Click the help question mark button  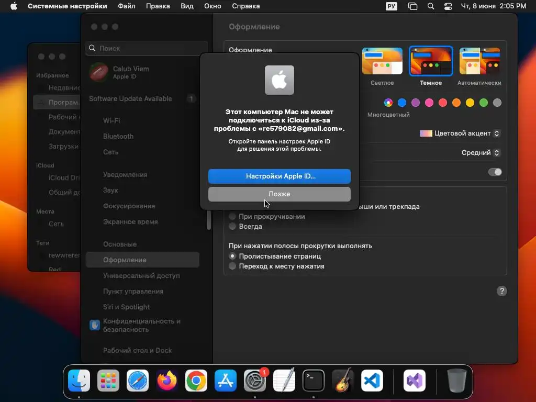point(501,291)
